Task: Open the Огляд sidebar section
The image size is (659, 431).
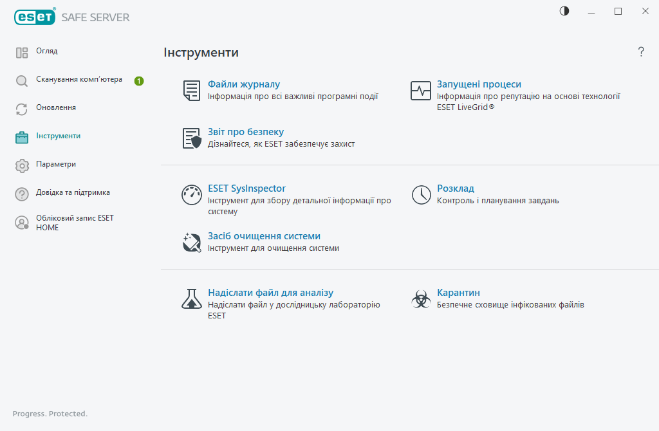Action: coord(46,51)
